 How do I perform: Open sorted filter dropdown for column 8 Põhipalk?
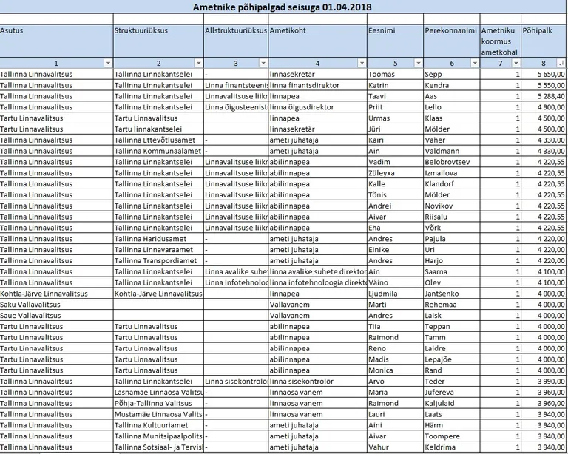561,63
